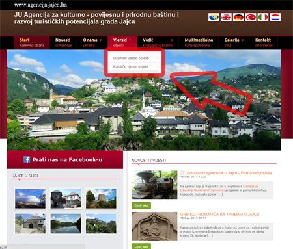Switch language with the UK flag icon
Image resolution: width=293 pixels, height=249 pixels.
point(226,17)
